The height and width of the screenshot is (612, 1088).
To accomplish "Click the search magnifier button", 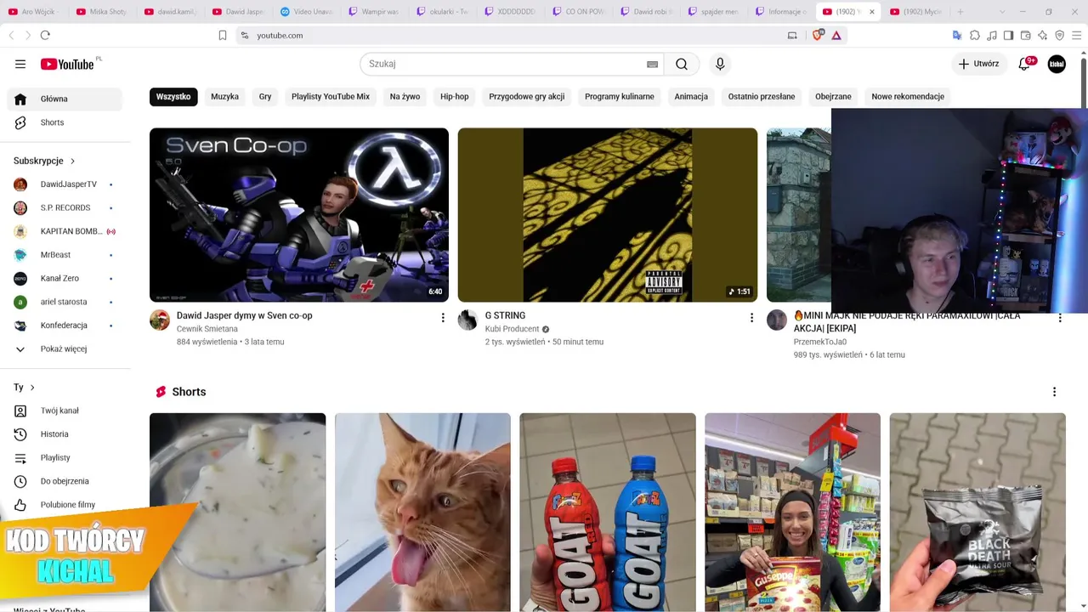I will coord(682,64).
